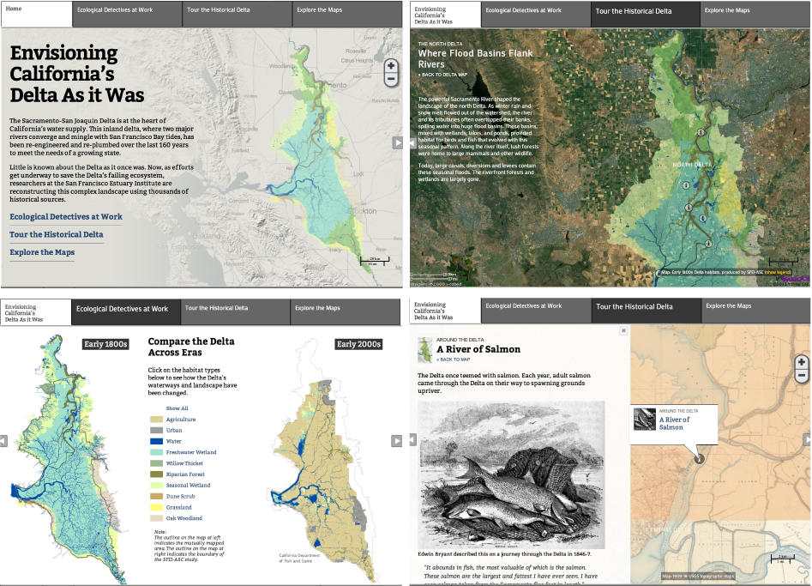Select the Grassland habitat link
This screenshot has width=812, height=586.
pyautogui.click(x=178, y=507)
